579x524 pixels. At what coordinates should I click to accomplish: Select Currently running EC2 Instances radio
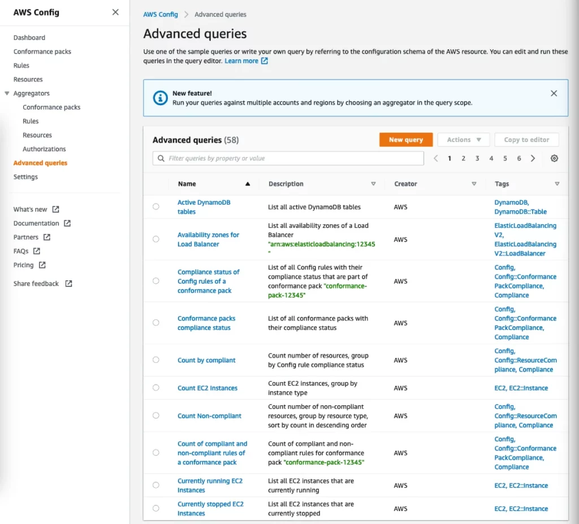156,485
